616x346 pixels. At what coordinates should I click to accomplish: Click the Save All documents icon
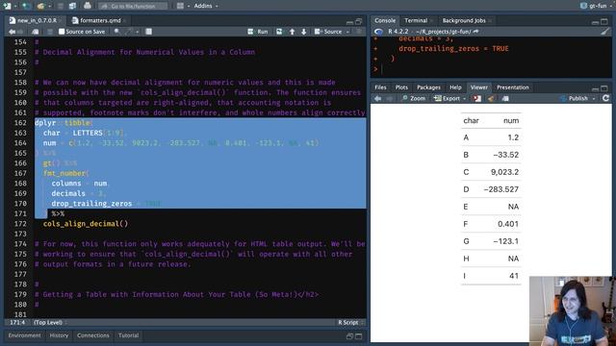pyautogui.click(x=72, y=6)
